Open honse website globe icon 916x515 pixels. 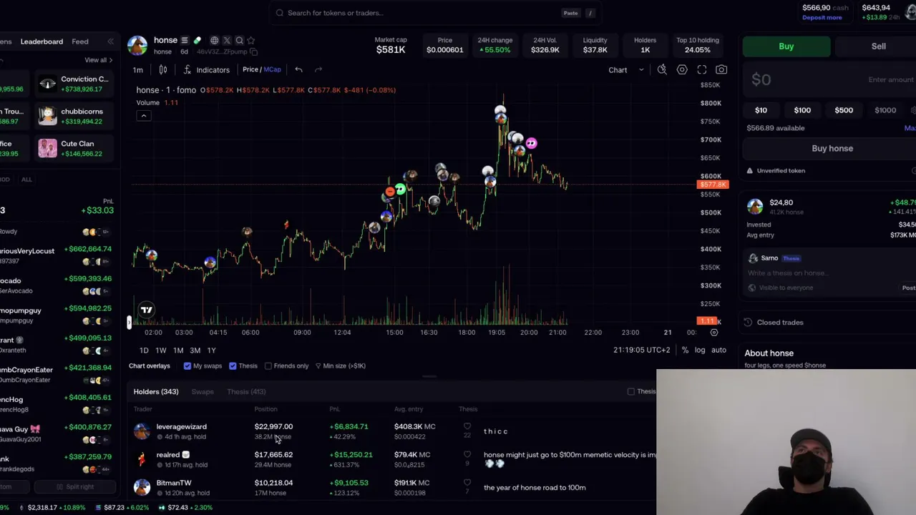[214, 40]
